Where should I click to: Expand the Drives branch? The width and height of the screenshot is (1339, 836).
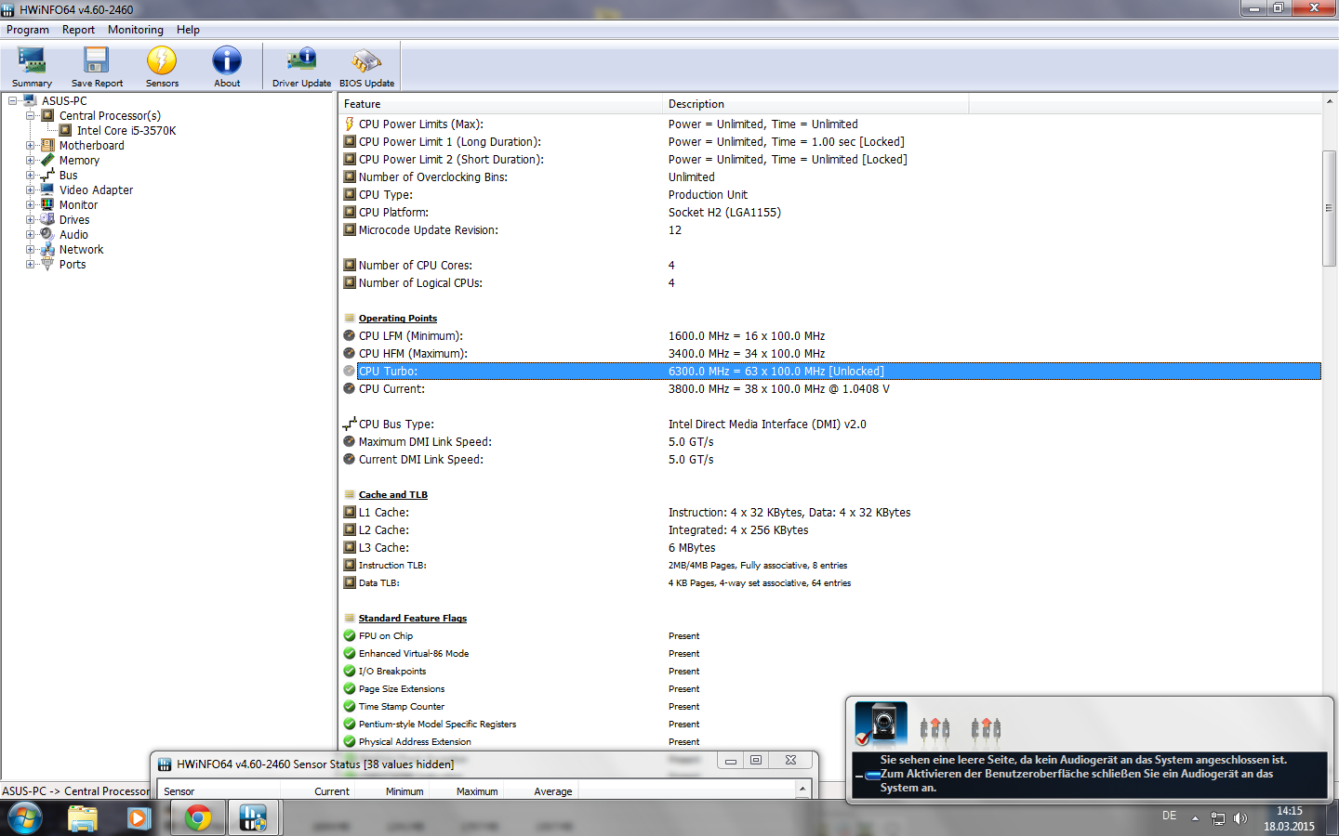30,220
